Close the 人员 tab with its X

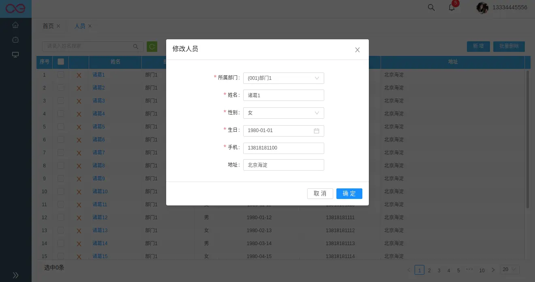[90, 26]
